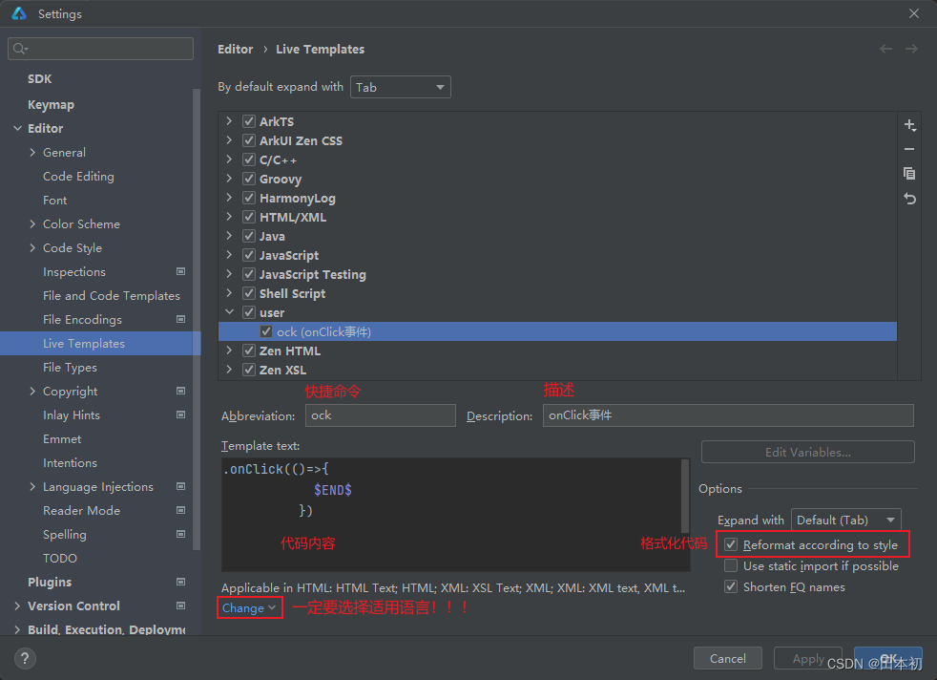The width and height of the screenshot is (937, 680).
Task: Click the Abbreviation field containing ock
Action: tap(380, 415)
